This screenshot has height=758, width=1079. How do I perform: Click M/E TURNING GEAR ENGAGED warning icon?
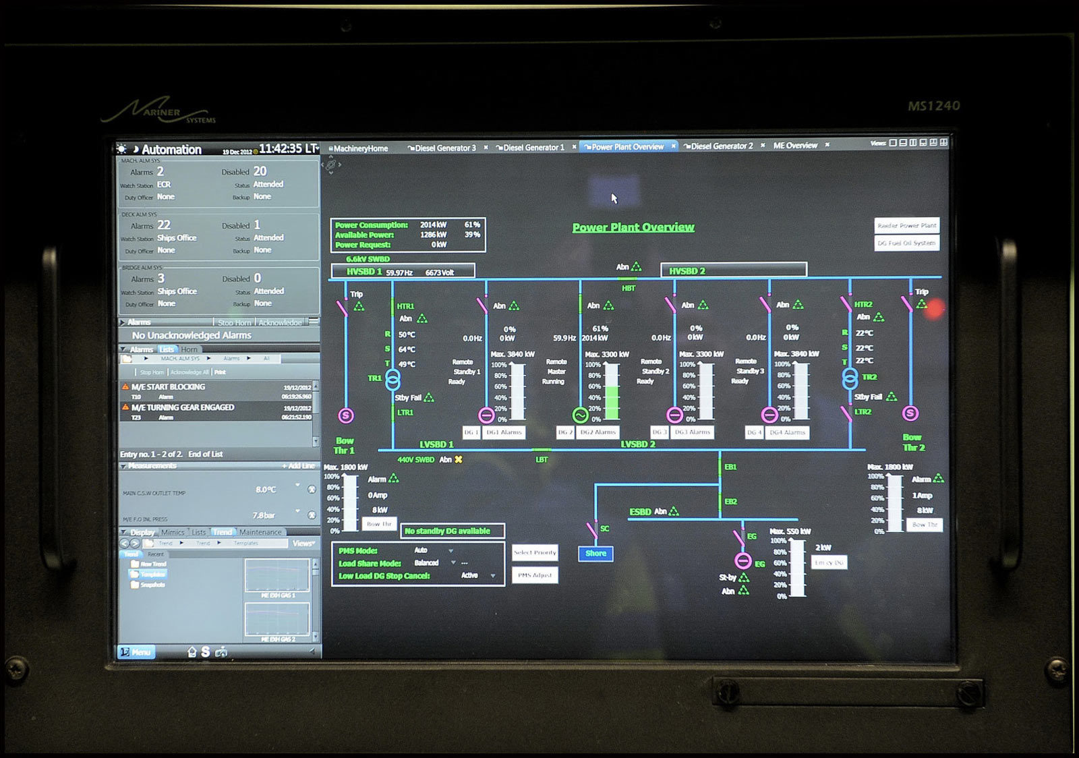[125, 407]
